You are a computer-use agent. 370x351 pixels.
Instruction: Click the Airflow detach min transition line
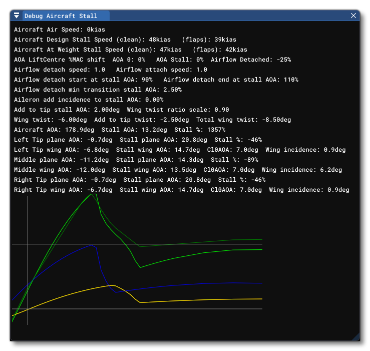click(98, 90)
